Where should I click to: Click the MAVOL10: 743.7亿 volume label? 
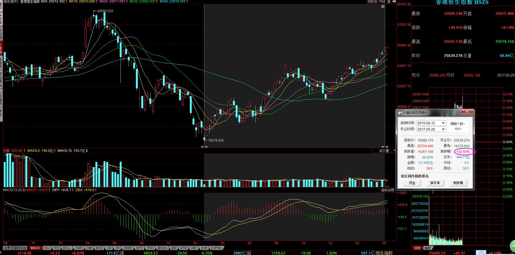(x=73, y=151)
